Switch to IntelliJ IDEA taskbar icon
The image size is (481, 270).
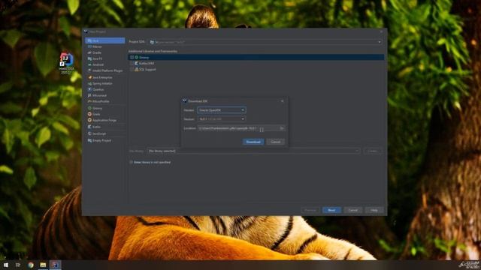pyautogui.click(x=55, y=265)
